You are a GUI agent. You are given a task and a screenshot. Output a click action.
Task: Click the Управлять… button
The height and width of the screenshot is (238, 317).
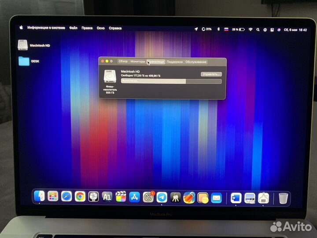click(x=211, y=74)
